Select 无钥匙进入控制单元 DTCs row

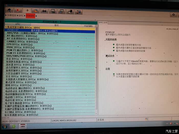coord(49,80)
